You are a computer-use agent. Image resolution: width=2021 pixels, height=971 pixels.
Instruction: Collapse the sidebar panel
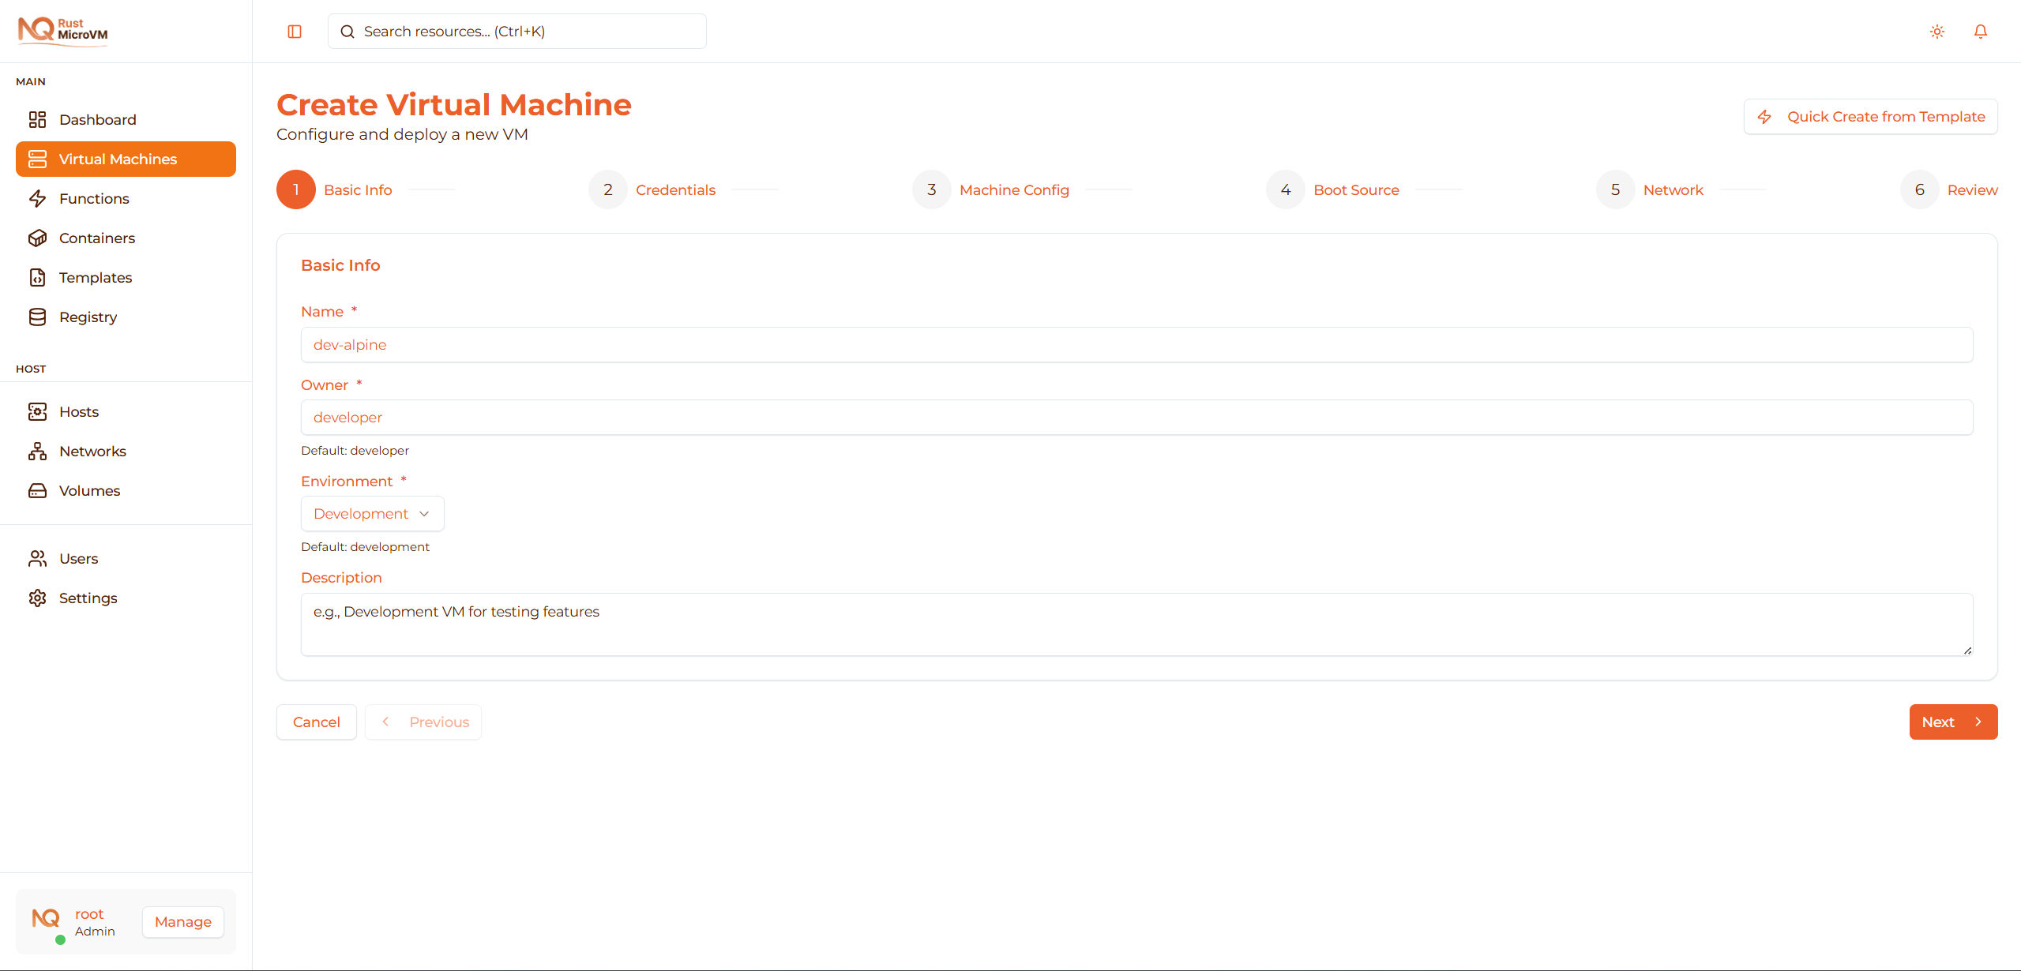click(294, 31)
